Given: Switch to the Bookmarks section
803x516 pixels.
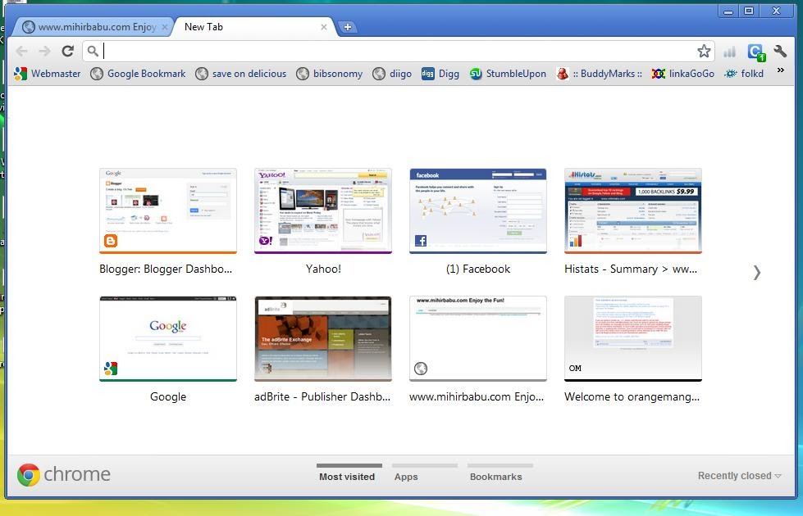Looking at the screenshot, I should [500, 473].
